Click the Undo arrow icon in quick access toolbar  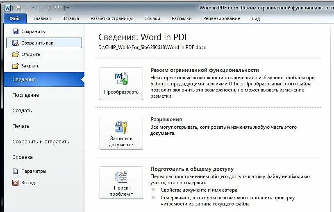tap(28, 8)
